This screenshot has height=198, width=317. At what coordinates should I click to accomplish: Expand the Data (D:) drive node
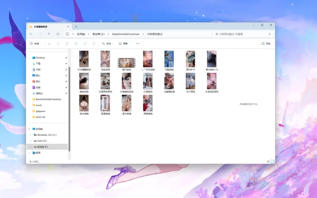[x=31, y=141]
